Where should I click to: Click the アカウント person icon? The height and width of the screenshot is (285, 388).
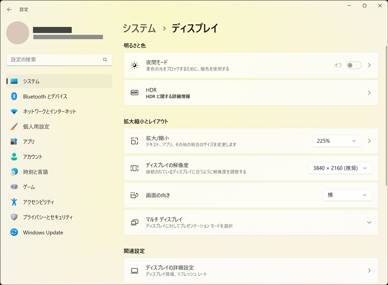click(14, 156)
